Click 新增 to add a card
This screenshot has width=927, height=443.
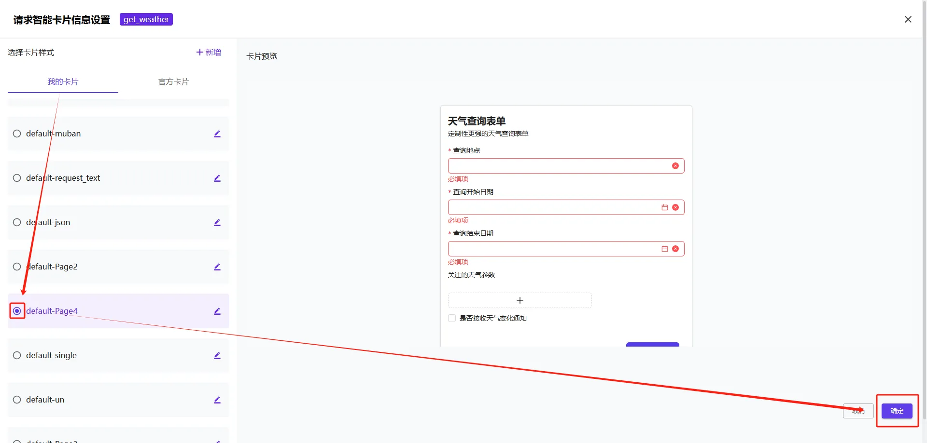coord(209,52)
